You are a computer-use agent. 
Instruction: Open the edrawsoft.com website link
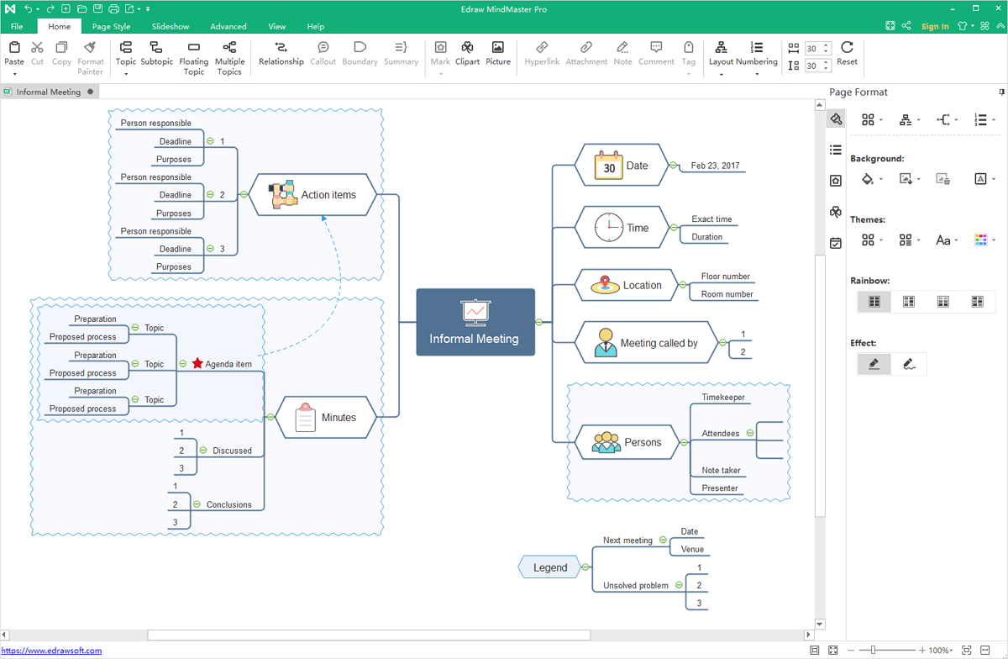(x=51, y=651)
